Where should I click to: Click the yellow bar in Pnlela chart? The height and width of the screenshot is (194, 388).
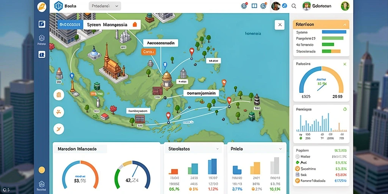(255, 168)
